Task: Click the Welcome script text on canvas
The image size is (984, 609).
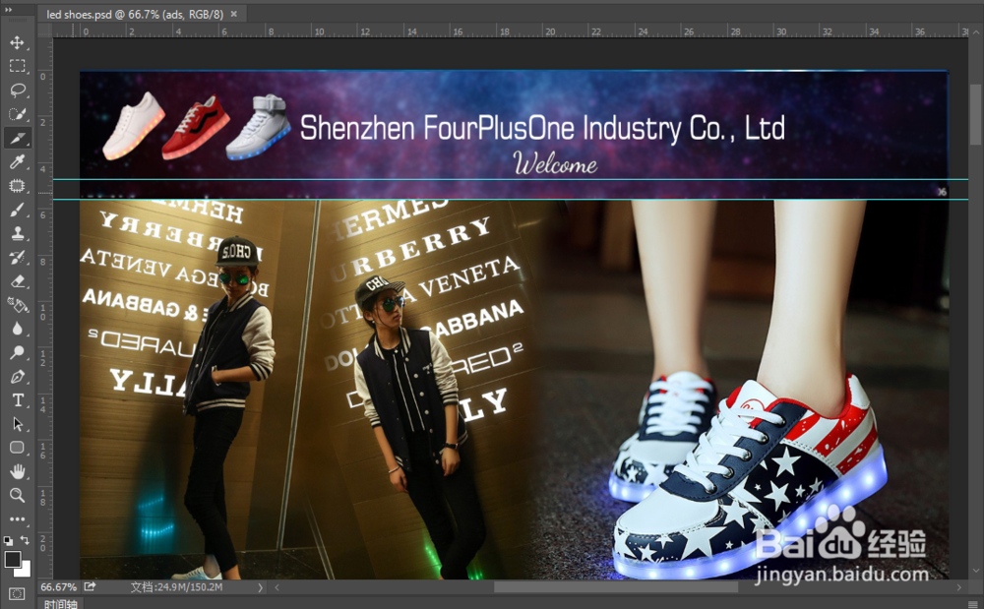Action: 555,163
